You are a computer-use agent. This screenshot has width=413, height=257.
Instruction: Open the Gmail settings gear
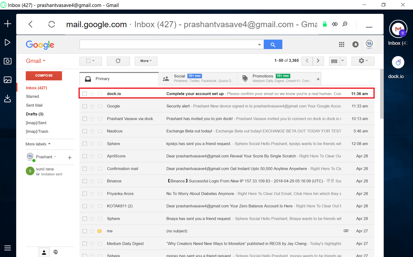(x=363, y=61)
